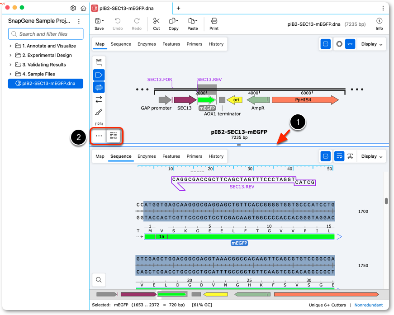Open window options kebab menu at top right

click(x=383, y=8)
